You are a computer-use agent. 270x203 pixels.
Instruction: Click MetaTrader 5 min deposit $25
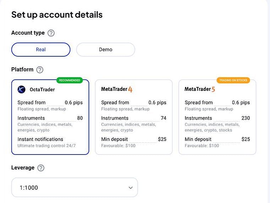point(245,139)
